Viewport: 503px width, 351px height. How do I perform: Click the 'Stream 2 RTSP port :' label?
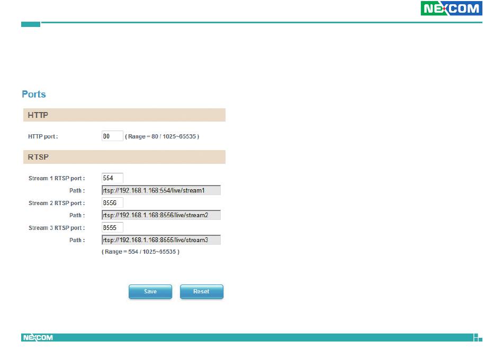pyautogui.click(x=57, y=203)
